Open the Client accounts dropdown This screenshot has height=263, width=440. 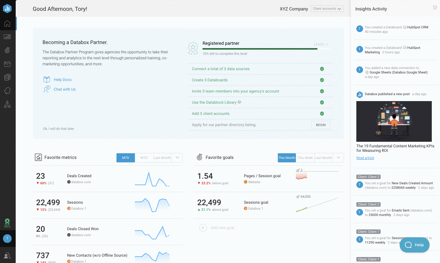327,9
